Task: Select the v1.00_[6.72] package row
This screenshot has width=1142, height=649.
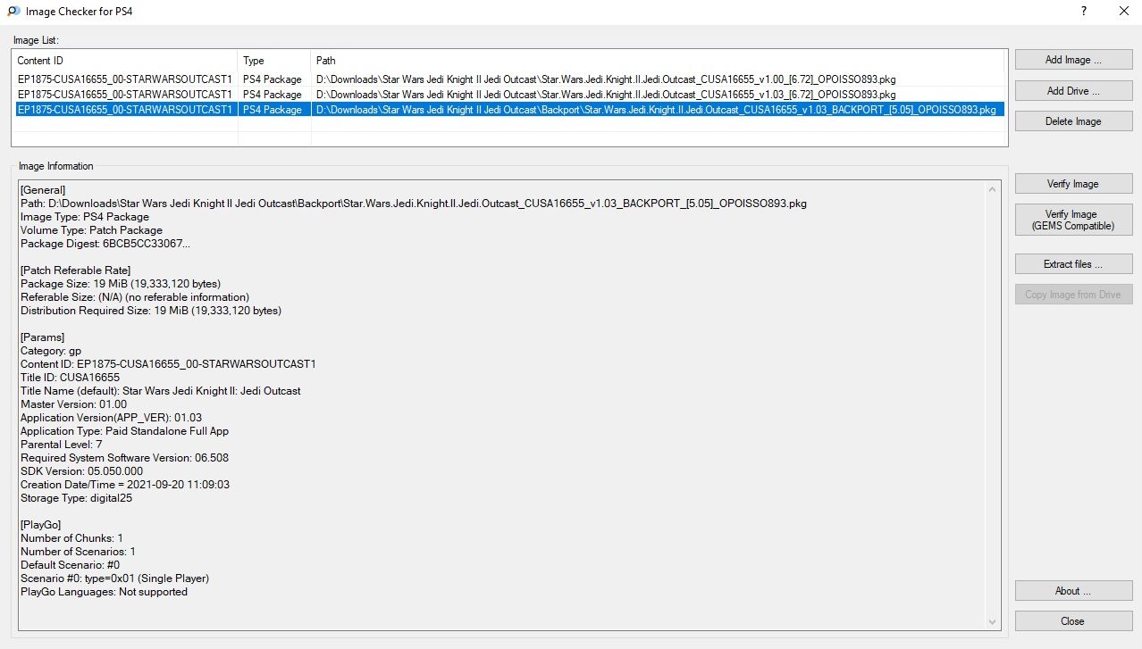Action: click(508, 80)
